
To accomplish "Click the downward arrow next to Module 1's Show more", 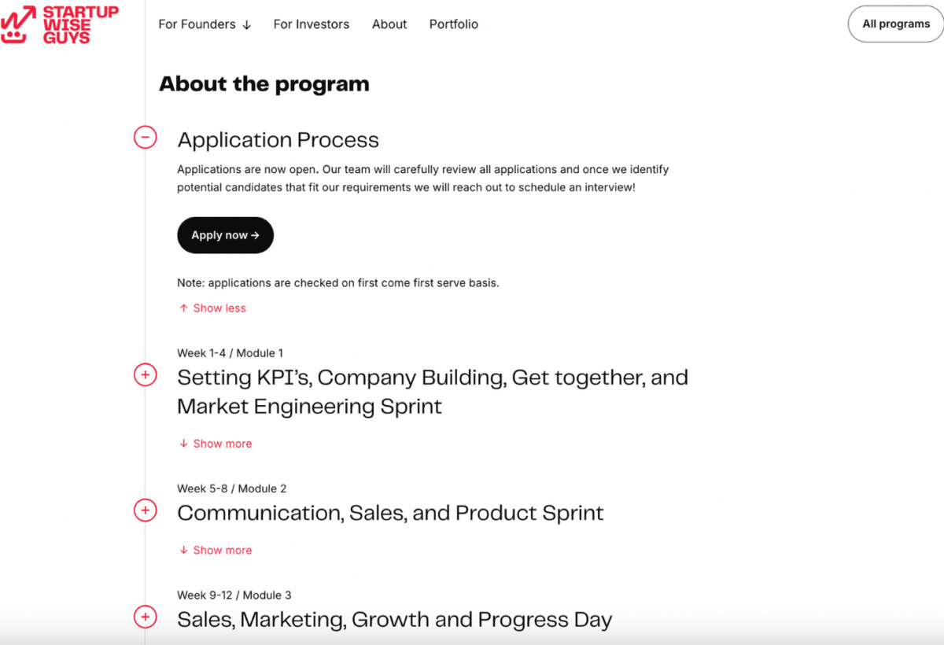I will pyautogui.click(x=183, y=443).
